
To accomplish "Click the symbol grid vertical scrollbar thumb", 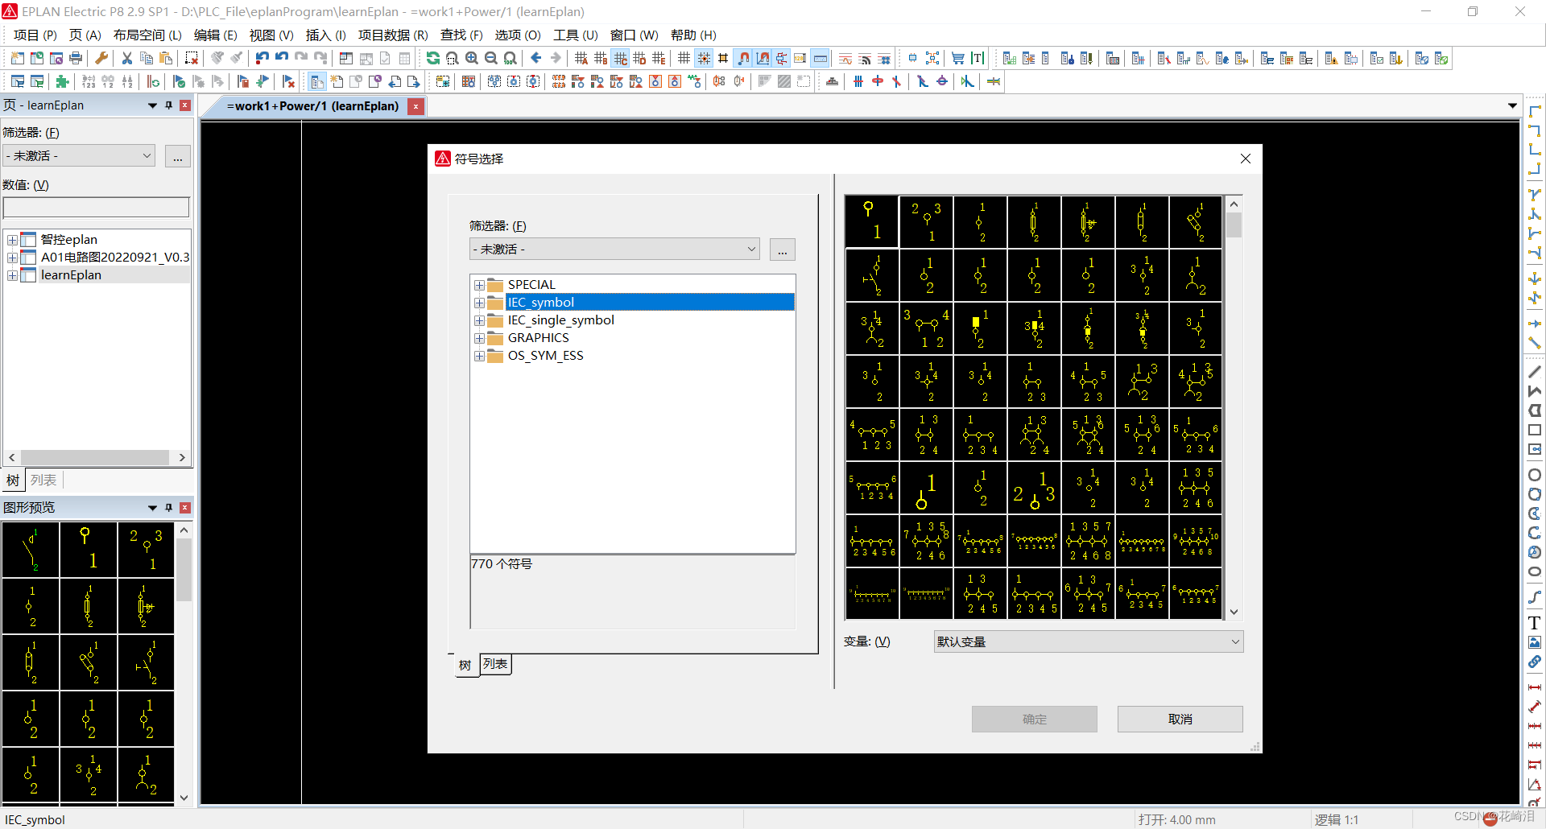I will point(1234,225).
